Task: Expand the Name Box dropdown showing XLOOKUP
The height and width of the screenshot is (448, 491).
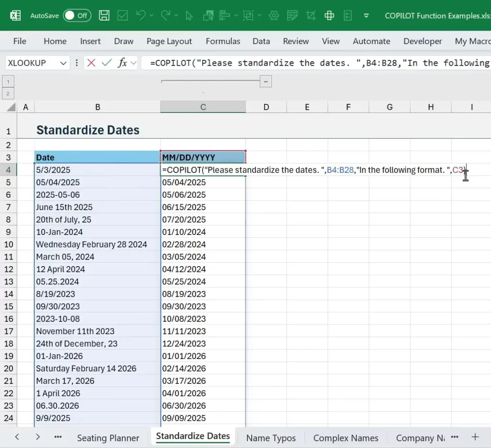Action: tap(63, 63)
